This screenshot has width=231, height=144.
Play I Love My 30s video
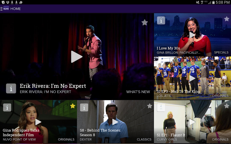click(192, 35)
